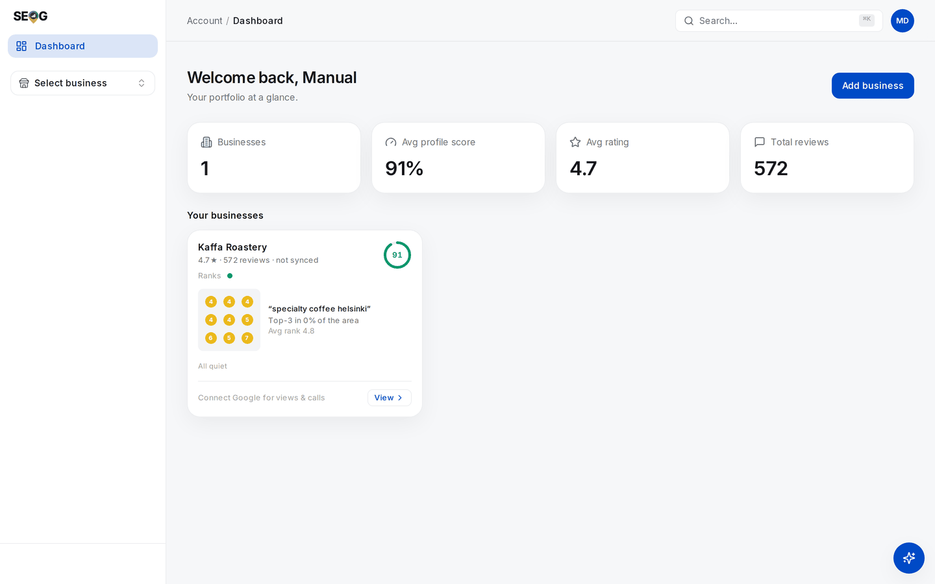The height and width of the screenshot is (584, 935).
Task: Open the Select business dropdown
Action: click(82, 83)
